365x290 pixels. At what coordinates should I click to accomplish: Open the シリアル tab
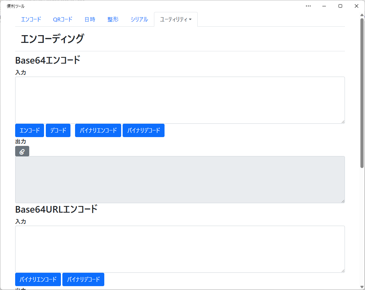[139, 19]
